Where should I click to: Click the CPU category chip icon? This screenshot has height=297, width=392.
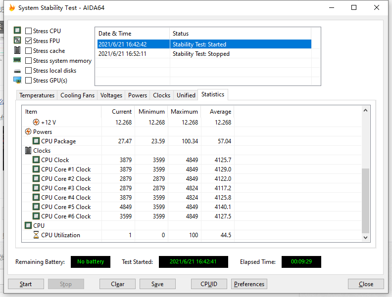pos(28,226)
